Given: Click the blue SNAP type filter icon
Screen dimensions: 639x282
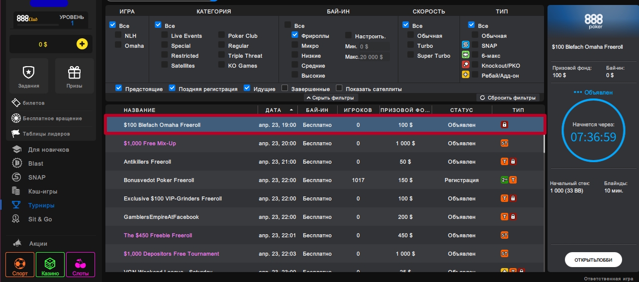Looking at the screenshot, I should (466, 45).
